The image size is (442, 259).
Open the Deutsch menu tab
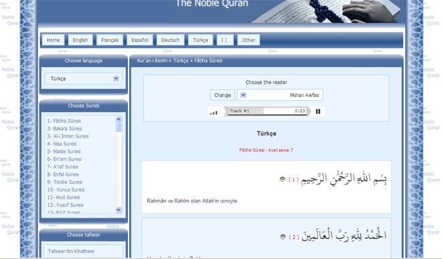pyautogui.click(x=170, y=40)
